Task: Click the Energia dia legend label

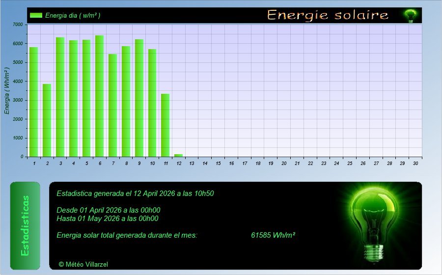Action: [73, 15]
